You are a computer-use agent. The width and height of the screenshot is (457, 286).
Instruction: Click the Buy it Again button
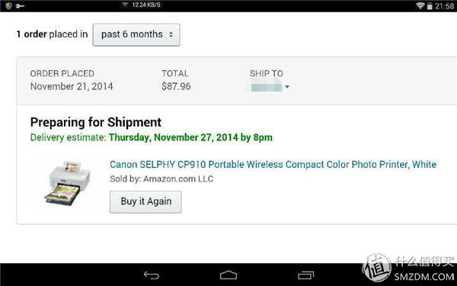(x=145, y=201)
